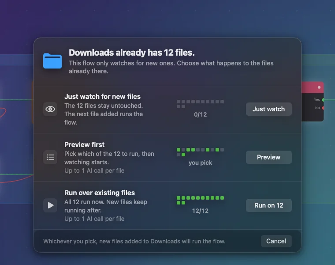Screen dimensions: 335x265
Task: Click the "you pick" file grid indicator
Action: (x=200, y=152)
